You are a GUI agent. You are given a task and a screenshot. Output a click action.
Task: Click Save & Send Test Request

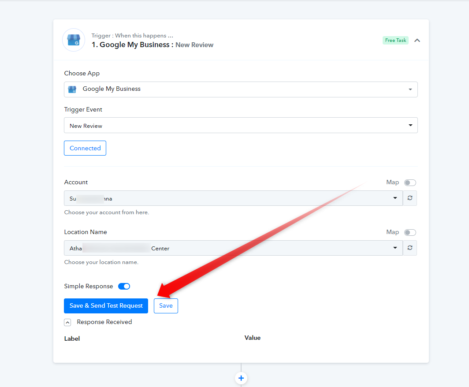[x=106, y=305]
